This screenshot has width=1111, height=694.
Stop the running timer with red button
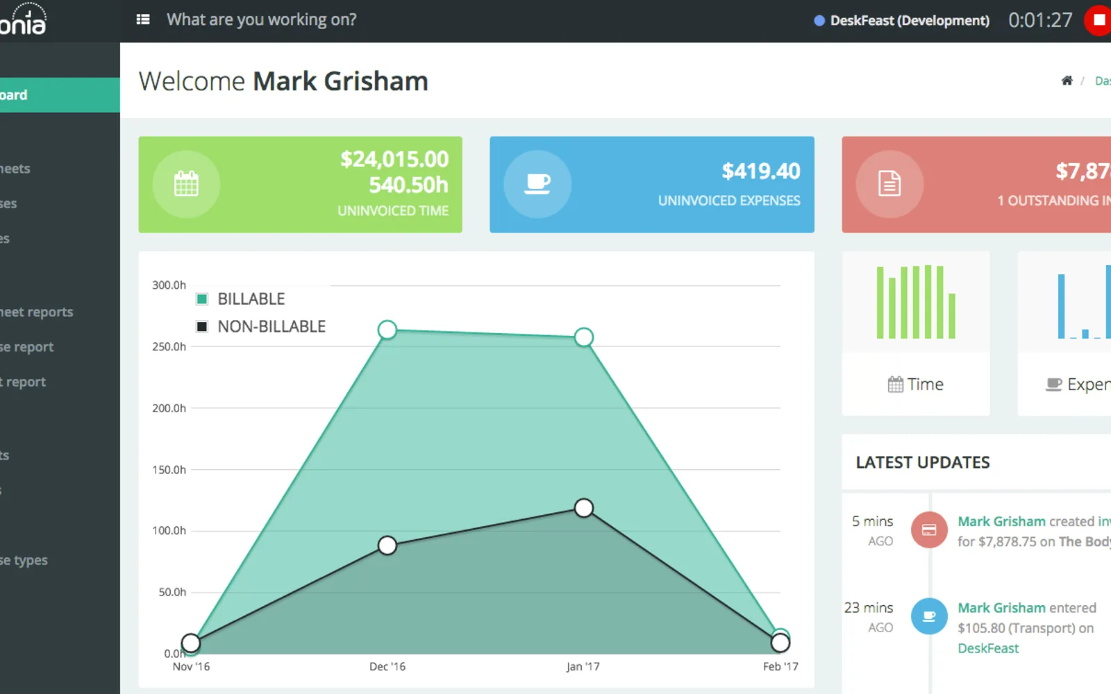pos(1099,20)
